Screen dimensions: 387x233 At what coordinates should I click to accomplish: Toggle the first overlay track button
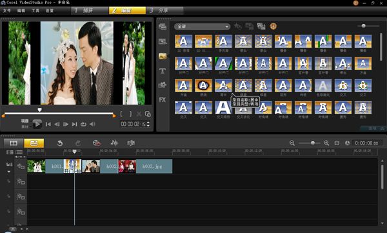click(x=21, y=182)
